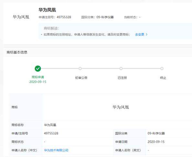This screenshot has height=157, width=192.
Task: Click the 商标基本信息 section header
Action: click(17, 52)
